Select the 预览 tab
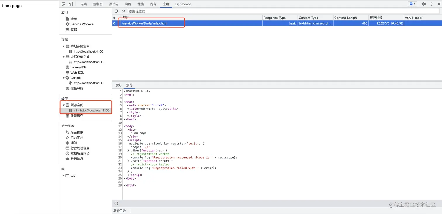442x214 pixels. point(129,85)
